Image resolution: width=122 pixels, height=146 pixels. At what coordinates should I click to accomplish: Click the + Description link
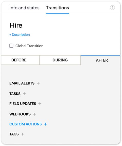point(20,35)
